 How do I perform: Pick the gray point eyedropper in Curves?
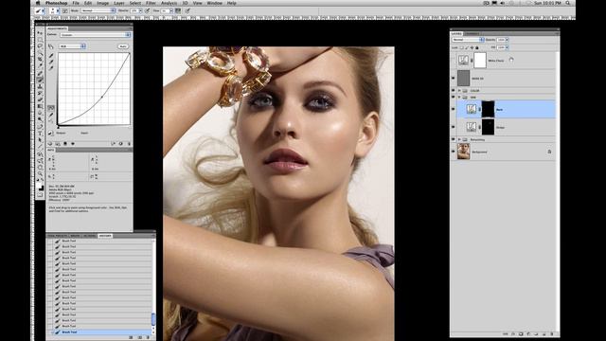[51, 63]
